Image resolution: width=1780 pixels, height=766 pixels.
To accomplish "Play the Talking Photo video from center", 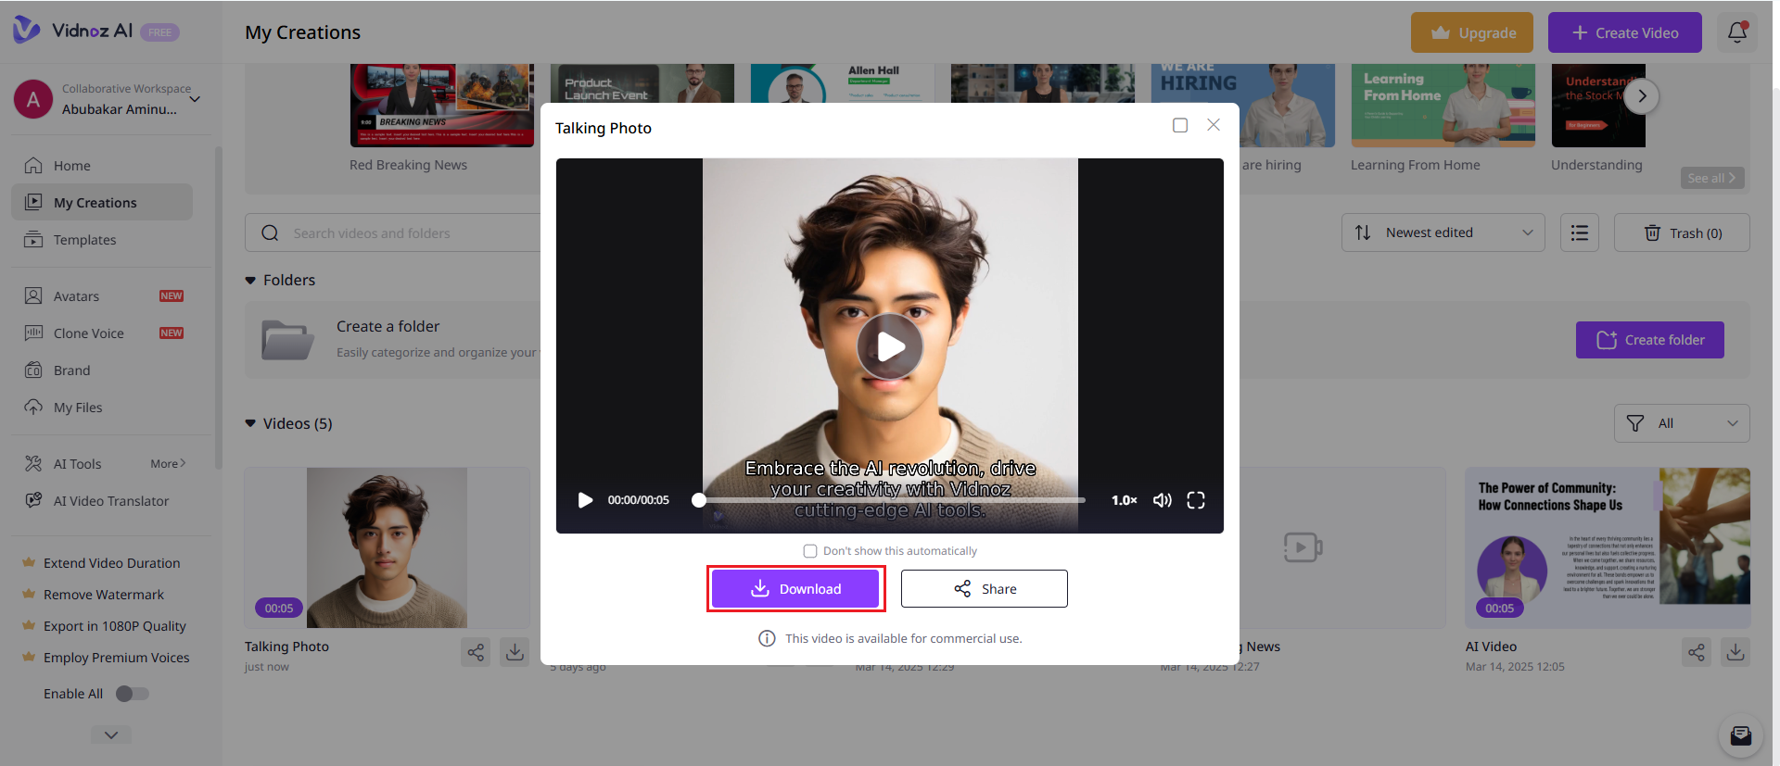I will [890, 346].
